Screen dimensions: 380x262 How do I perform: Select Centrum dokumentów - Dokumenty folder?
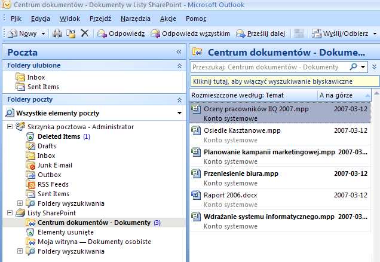click(93, 223)
